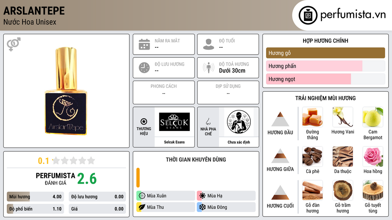Screen dimensions: 392x220
Task: Click the Hương giữa pyramid icon
Action: [280, 156]
